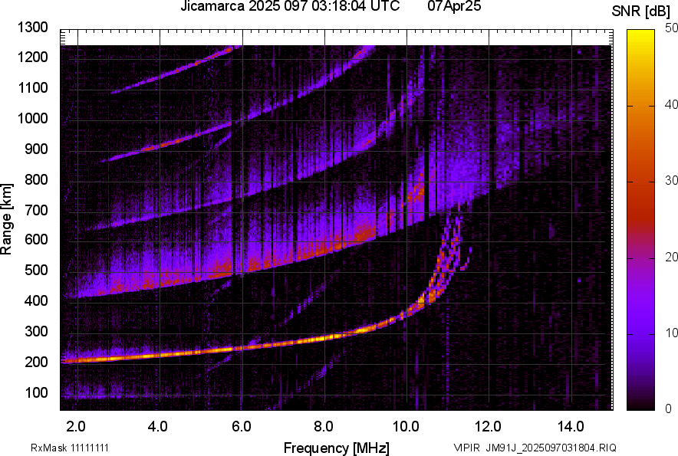Click the 8.0 tick on the frequency axis

click(323, 426)
